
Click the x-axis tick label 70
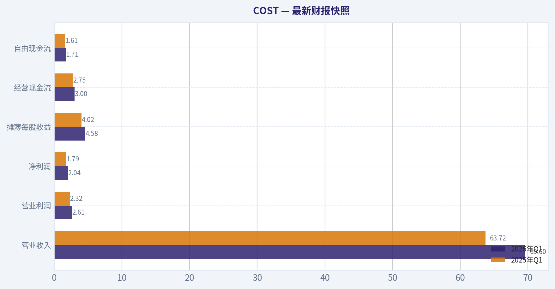pyautogui.click(x=528, y=278)
